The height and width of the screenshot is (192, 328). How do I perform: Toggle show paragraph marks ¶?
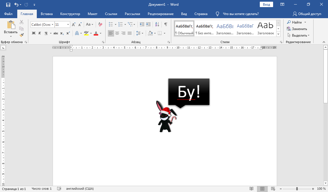click(166, 24)
